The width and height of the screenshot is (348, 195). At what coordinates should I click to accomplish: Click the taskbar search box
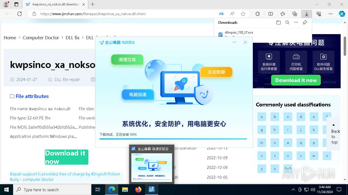click(52, 190)
